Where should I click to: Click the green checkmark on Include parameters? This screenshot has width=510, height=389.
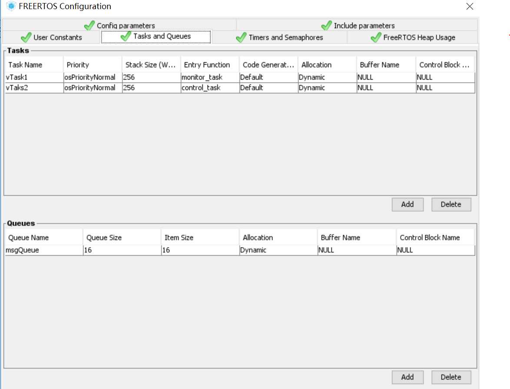click(x=327, y=25)
